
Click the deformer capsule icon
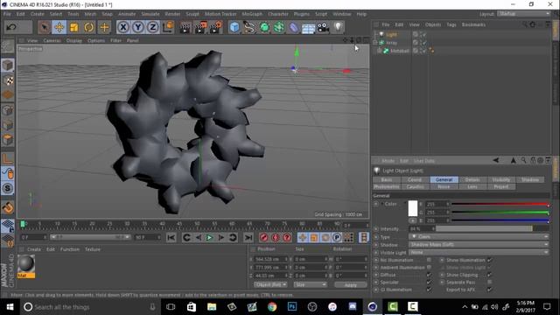[294, 27]
